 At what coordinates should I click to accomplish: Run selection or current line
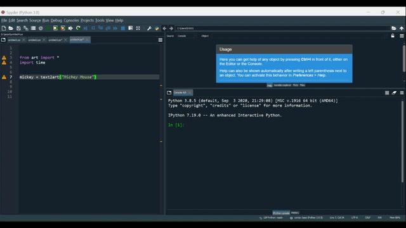(70, 28)
